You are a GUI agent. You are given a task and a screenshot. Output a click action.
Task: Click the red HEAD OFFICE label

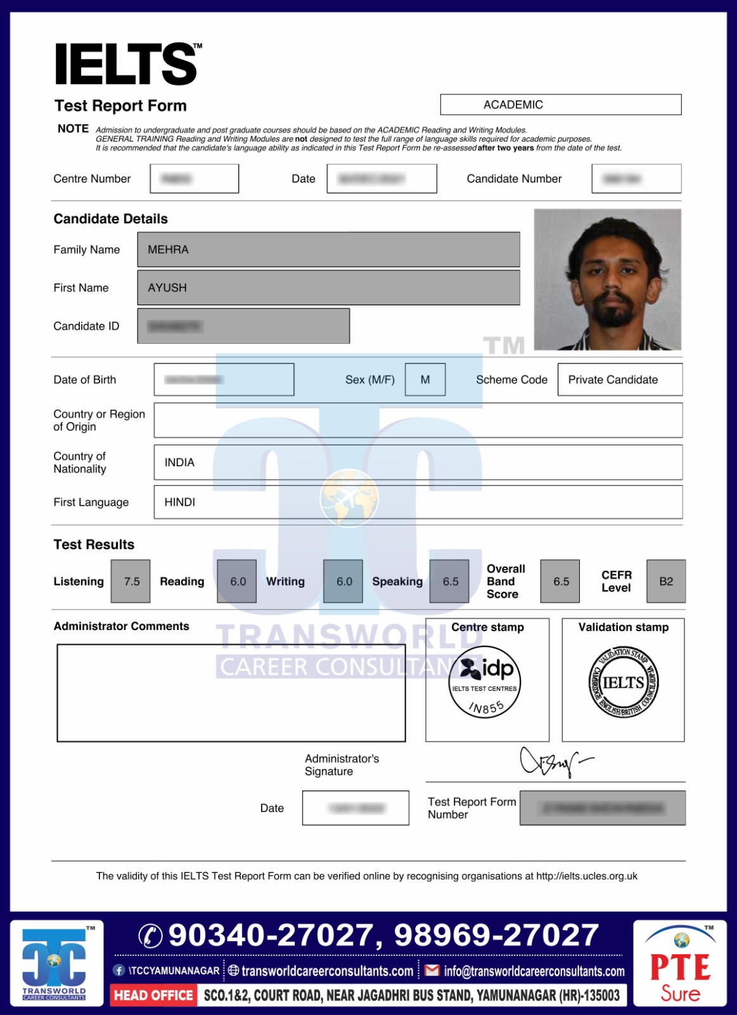click(153, 995)
